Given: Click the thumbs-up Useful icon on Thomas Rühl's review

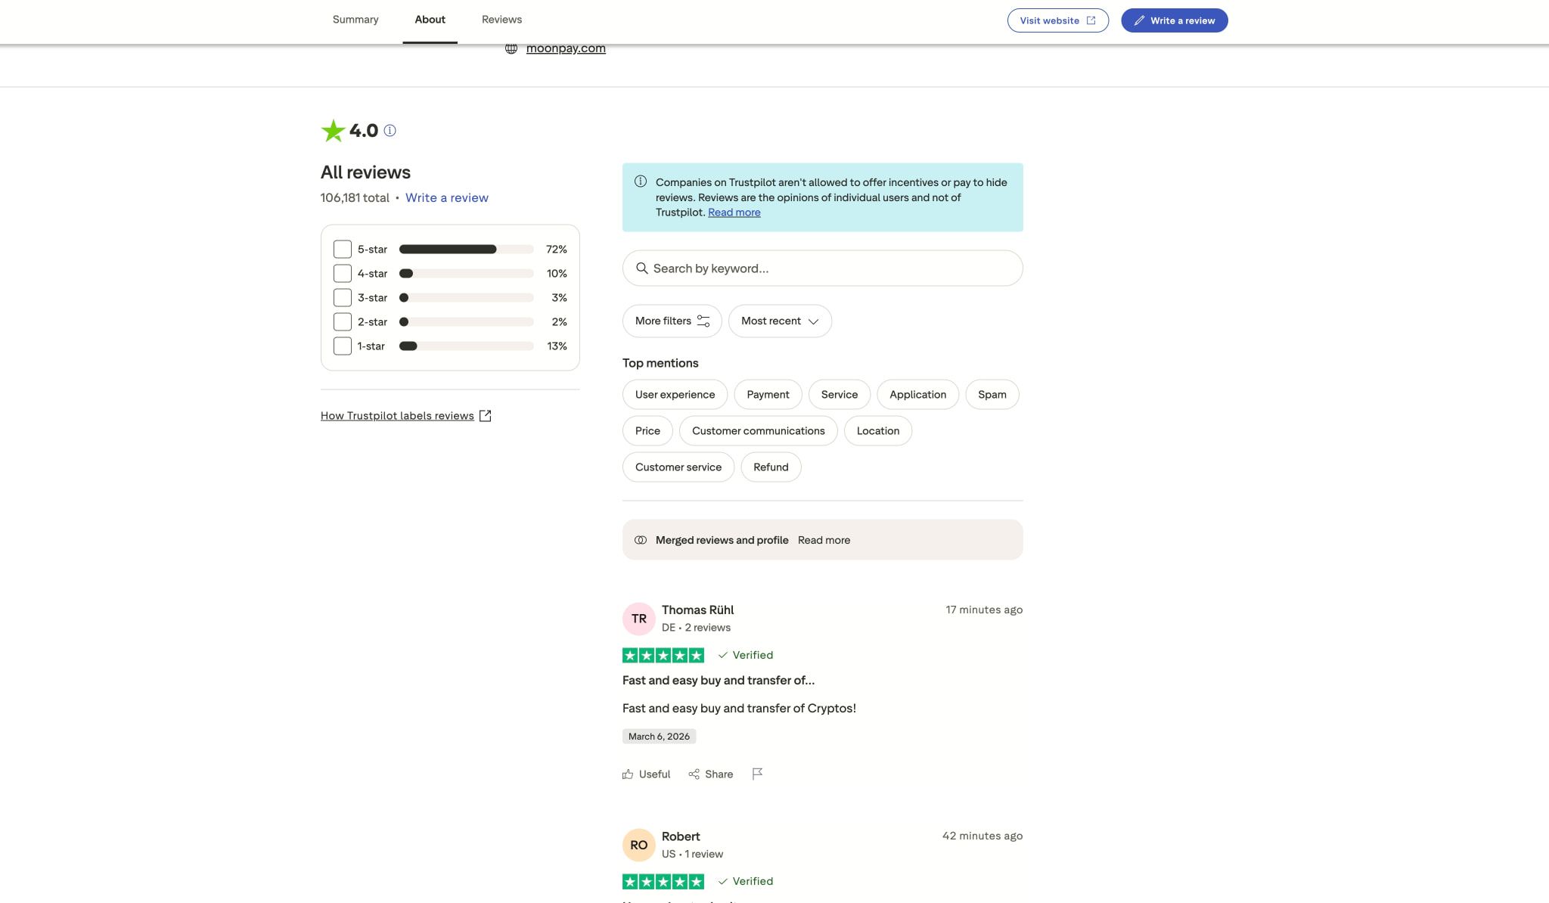Looking at the screenshot, I should coord(628,774).
